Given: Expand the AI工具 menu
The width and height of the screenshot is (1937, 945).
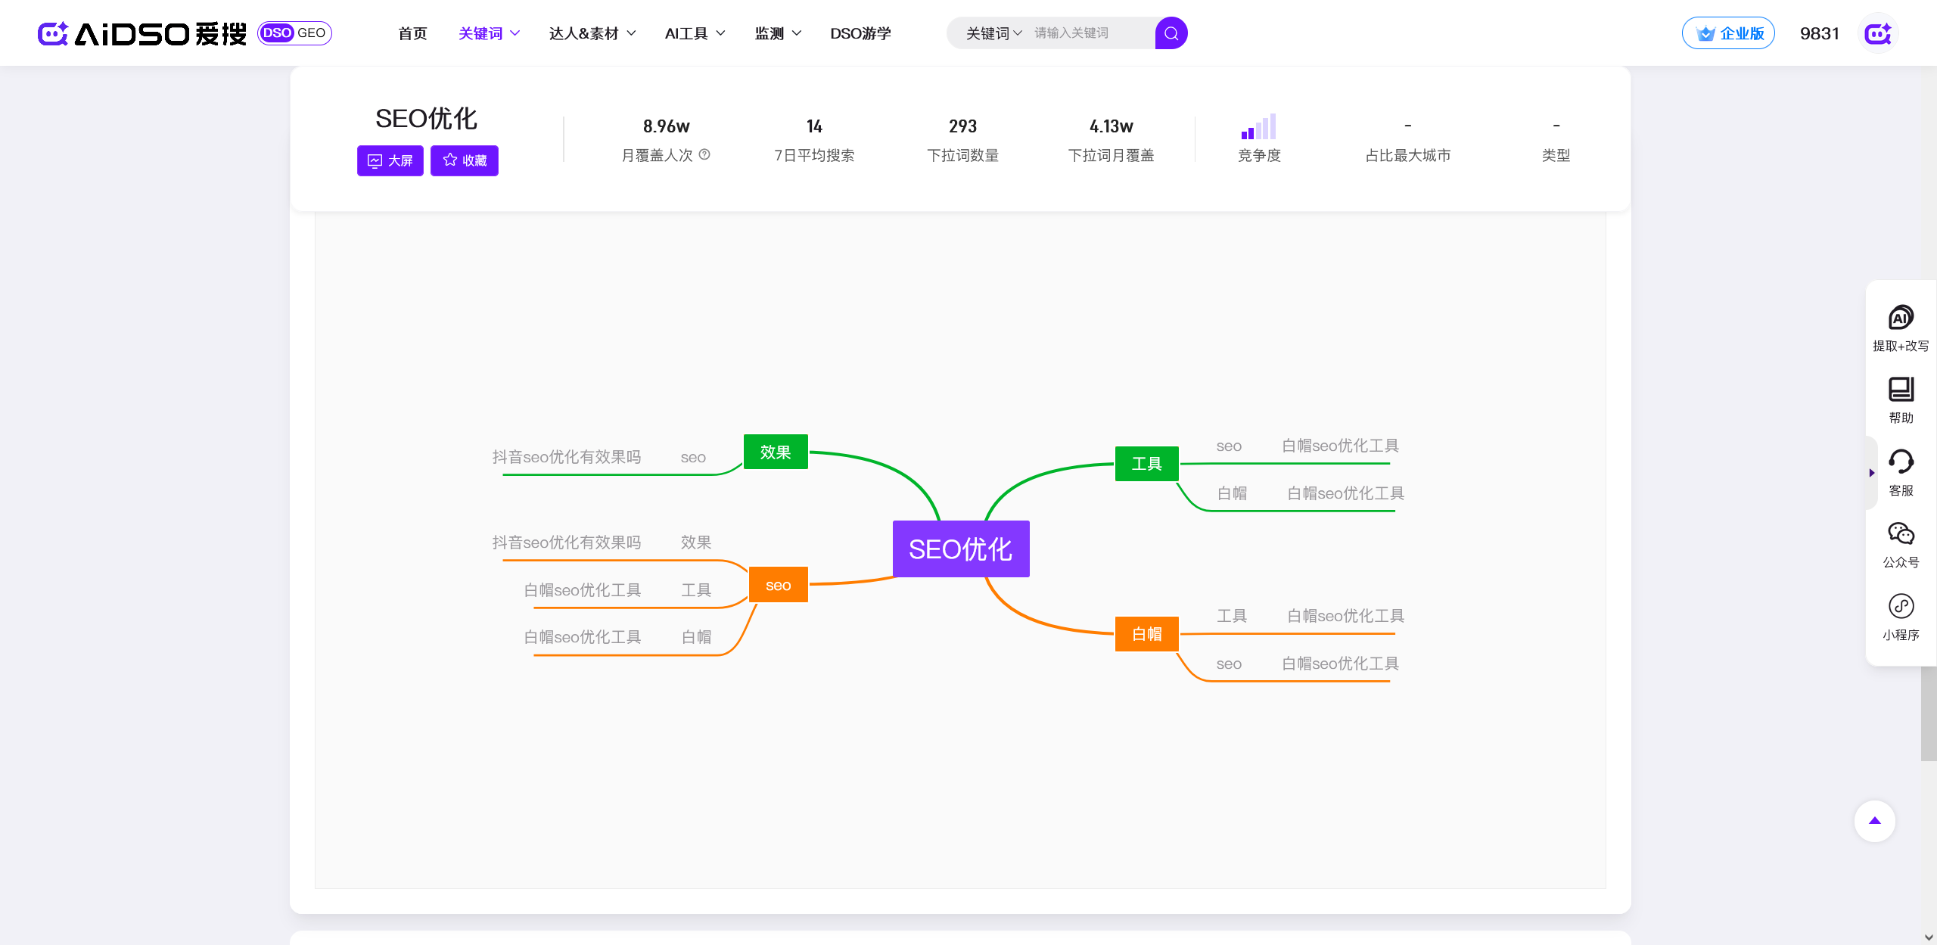Looking at the screenshot, I should tap(695, 33).
